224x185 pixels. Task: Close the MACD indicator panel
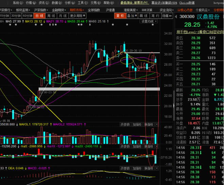pos(157,168)
